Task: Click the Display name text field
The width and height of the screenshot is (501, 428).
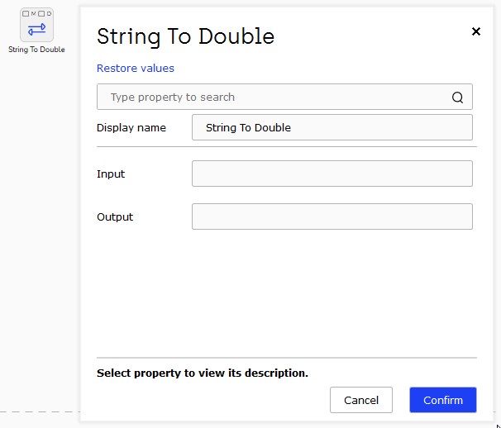Action: (332, 127)
